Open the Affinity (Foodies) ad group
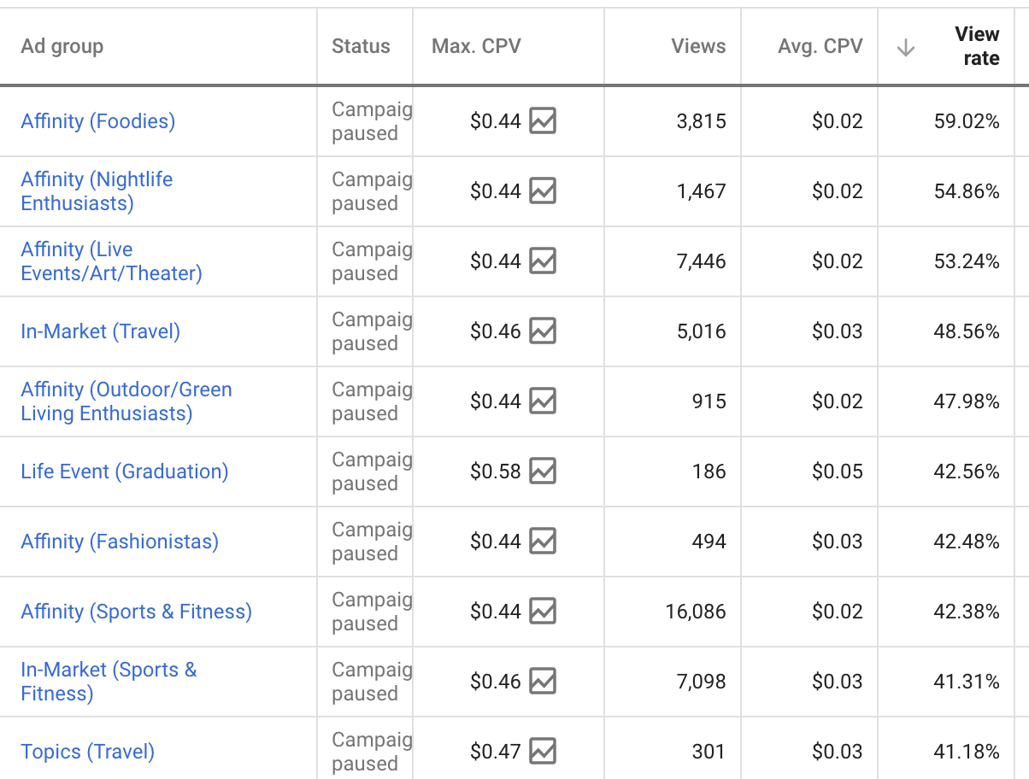The image size is (1029, 779). point(98,121)
